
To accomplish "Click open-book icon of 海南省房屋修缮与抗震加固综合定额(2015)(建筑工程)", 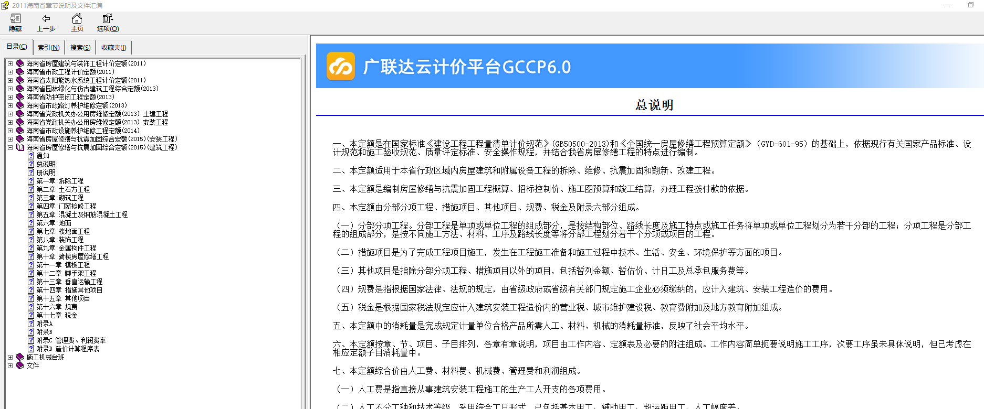I will click(x=20, y=147).
